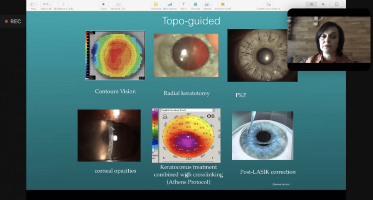Expand the Масштаб zoom percentage dropdown
The height and width of the screenshot is (200, 373).
[x=46, y=4]
